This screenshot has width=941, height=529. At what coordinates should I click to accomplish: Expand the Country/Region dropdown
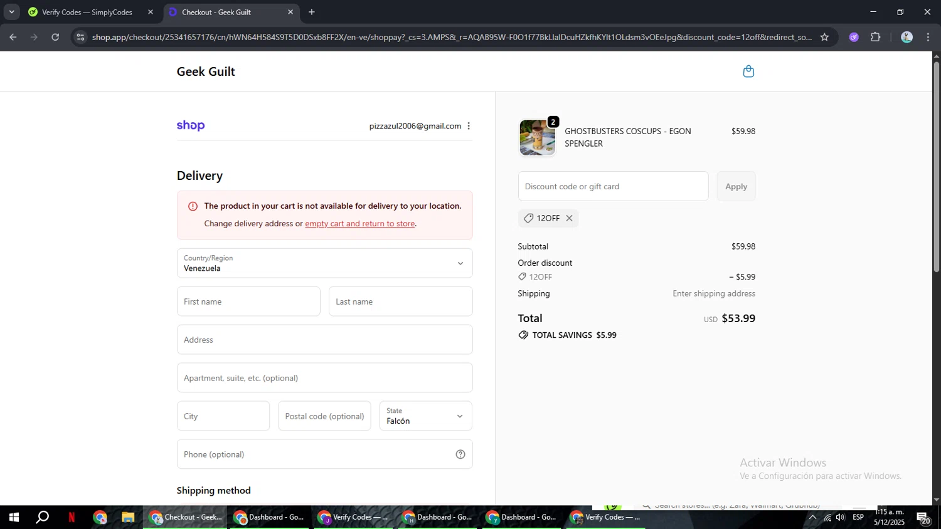pyautogui.click(x=324, y=263)
